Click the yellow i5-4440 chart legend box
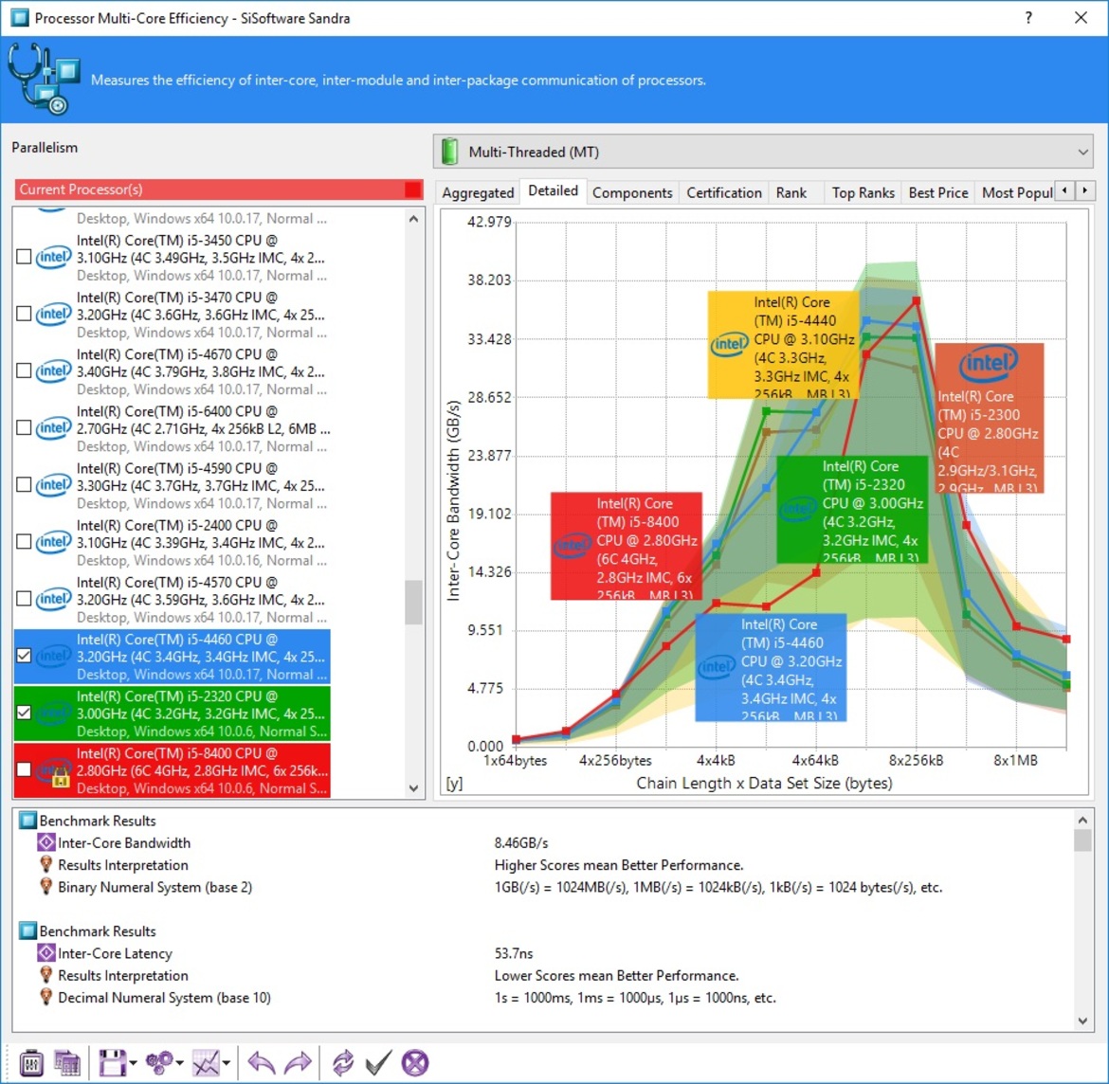 [784, 345]
